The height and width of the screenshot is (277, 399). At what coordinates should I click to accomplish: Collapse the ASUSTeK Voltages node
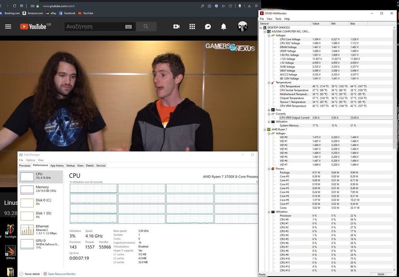point(269,35)
